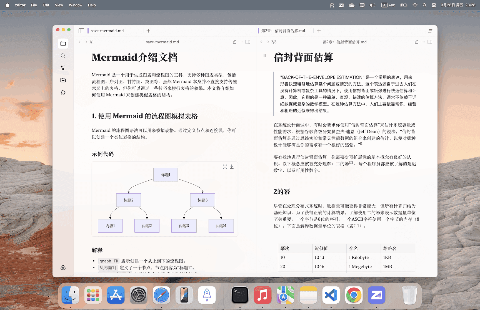Click the 1 Kilobyte table cell

363,257
